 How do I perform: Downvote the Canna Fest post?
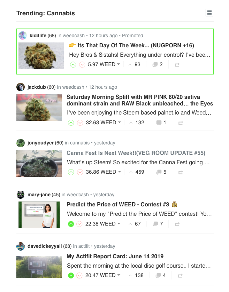click(x=80, y=172)
